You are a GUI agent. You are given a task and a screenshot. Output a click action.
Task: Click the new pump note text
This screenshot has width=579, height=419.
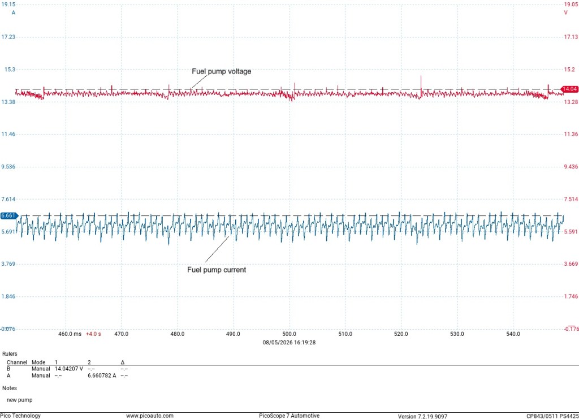(x=20, y=400)
